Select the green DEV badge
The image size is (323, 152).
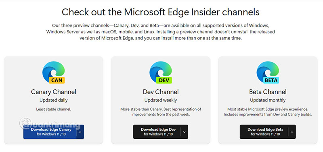tap(164, 80)
